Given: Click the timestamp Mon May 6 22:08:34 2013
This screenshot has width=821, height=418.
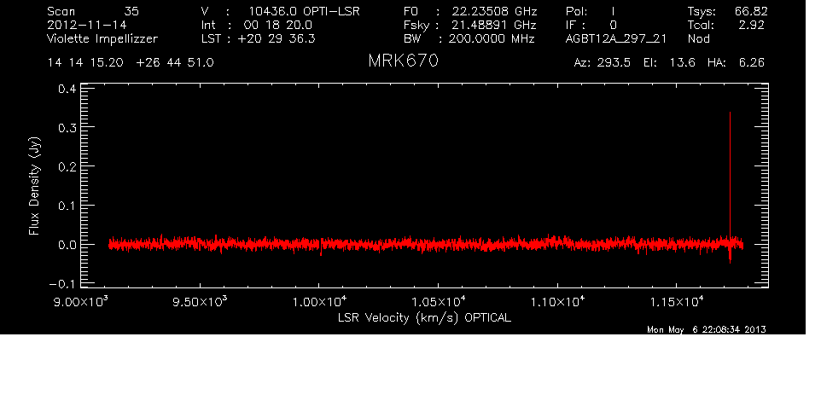Looking at the screenshot, I should point(707,329).
